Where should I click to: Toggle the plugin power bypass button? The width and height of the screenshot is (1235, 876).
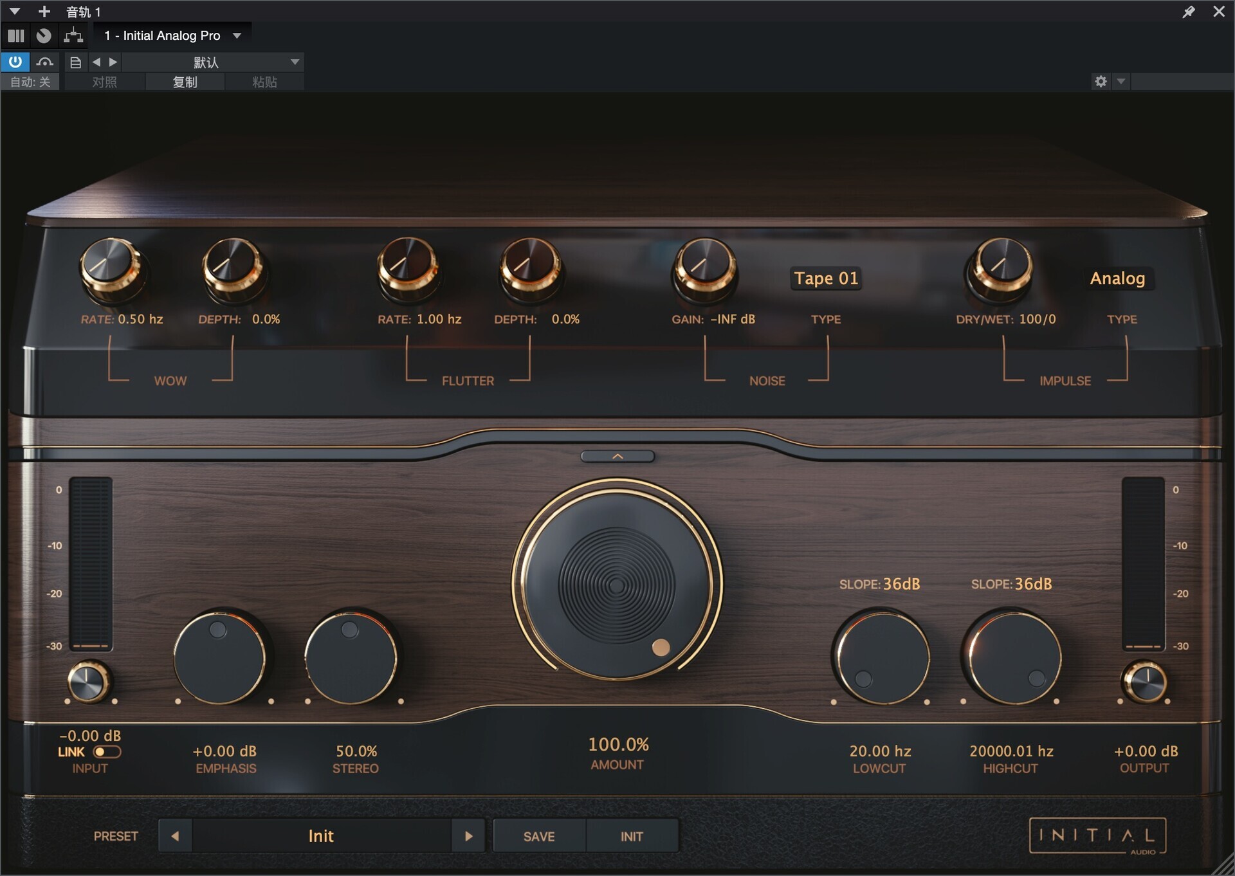(15, 62)
